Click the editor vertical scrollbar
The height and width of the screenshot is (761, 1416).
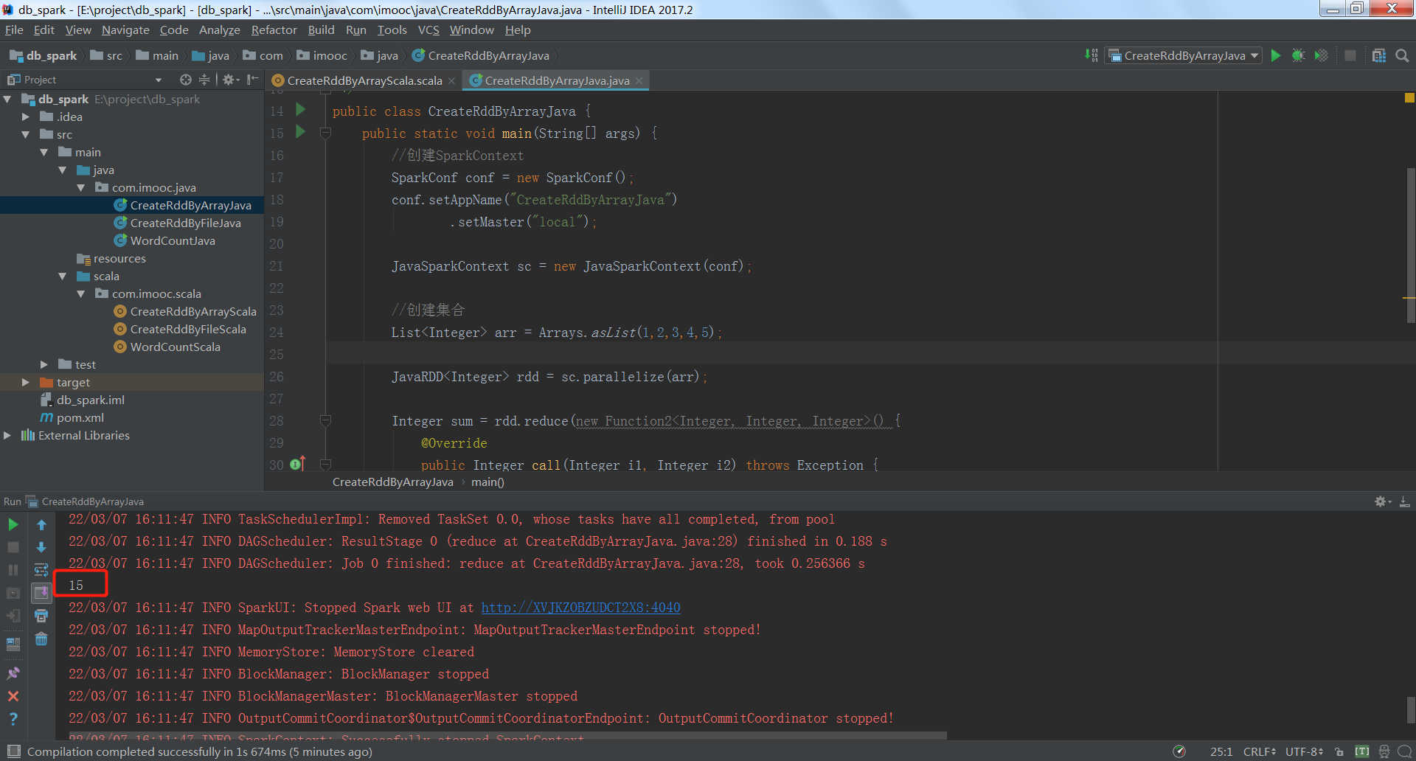[1410, 245]
